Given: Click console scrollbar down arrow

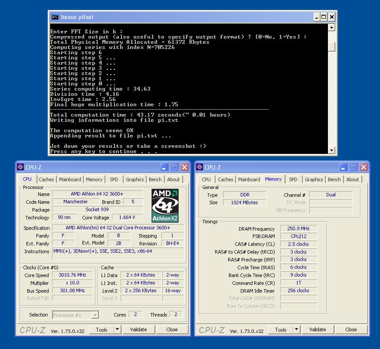Looking at the screenshot, I should [331, 150].
